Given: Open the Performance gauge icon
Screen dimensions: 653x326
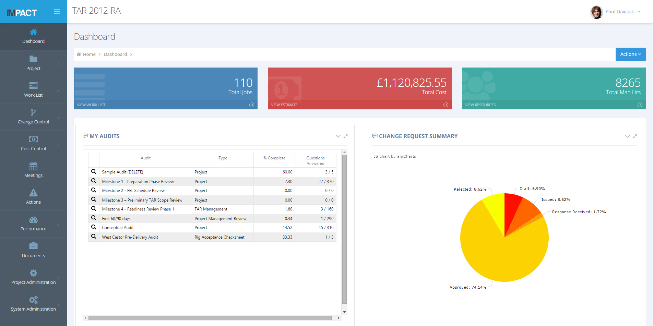Looking at the screenshot, I should point(33,220).
